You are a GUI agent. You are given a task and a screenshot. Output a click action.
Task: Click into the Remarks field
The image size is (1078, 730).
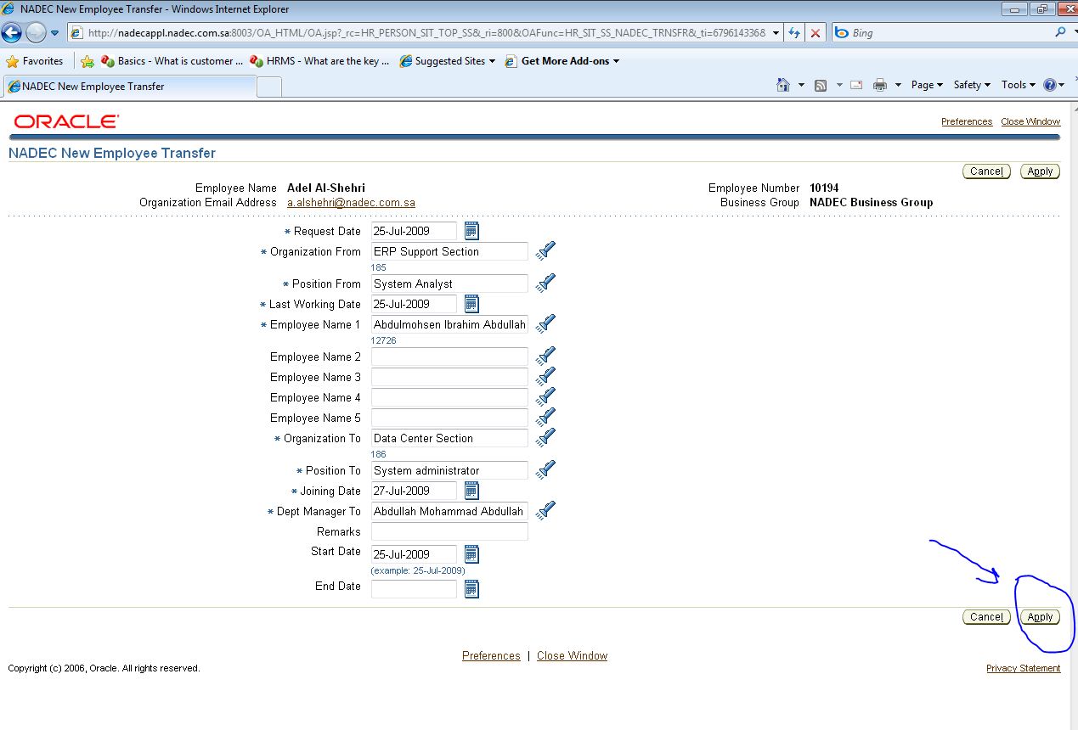449,531
